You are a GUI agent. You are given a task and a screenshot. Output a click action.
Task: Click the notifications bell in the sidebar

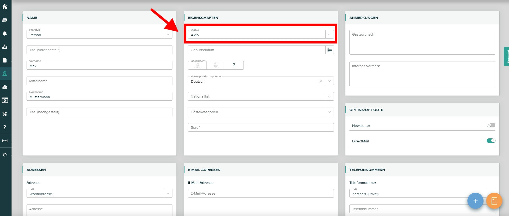(5, 33)
